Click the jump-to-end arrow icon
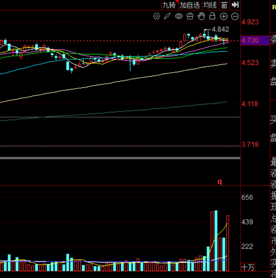The width and height of the screenshot is (276, 278). [x=235, y=5]
